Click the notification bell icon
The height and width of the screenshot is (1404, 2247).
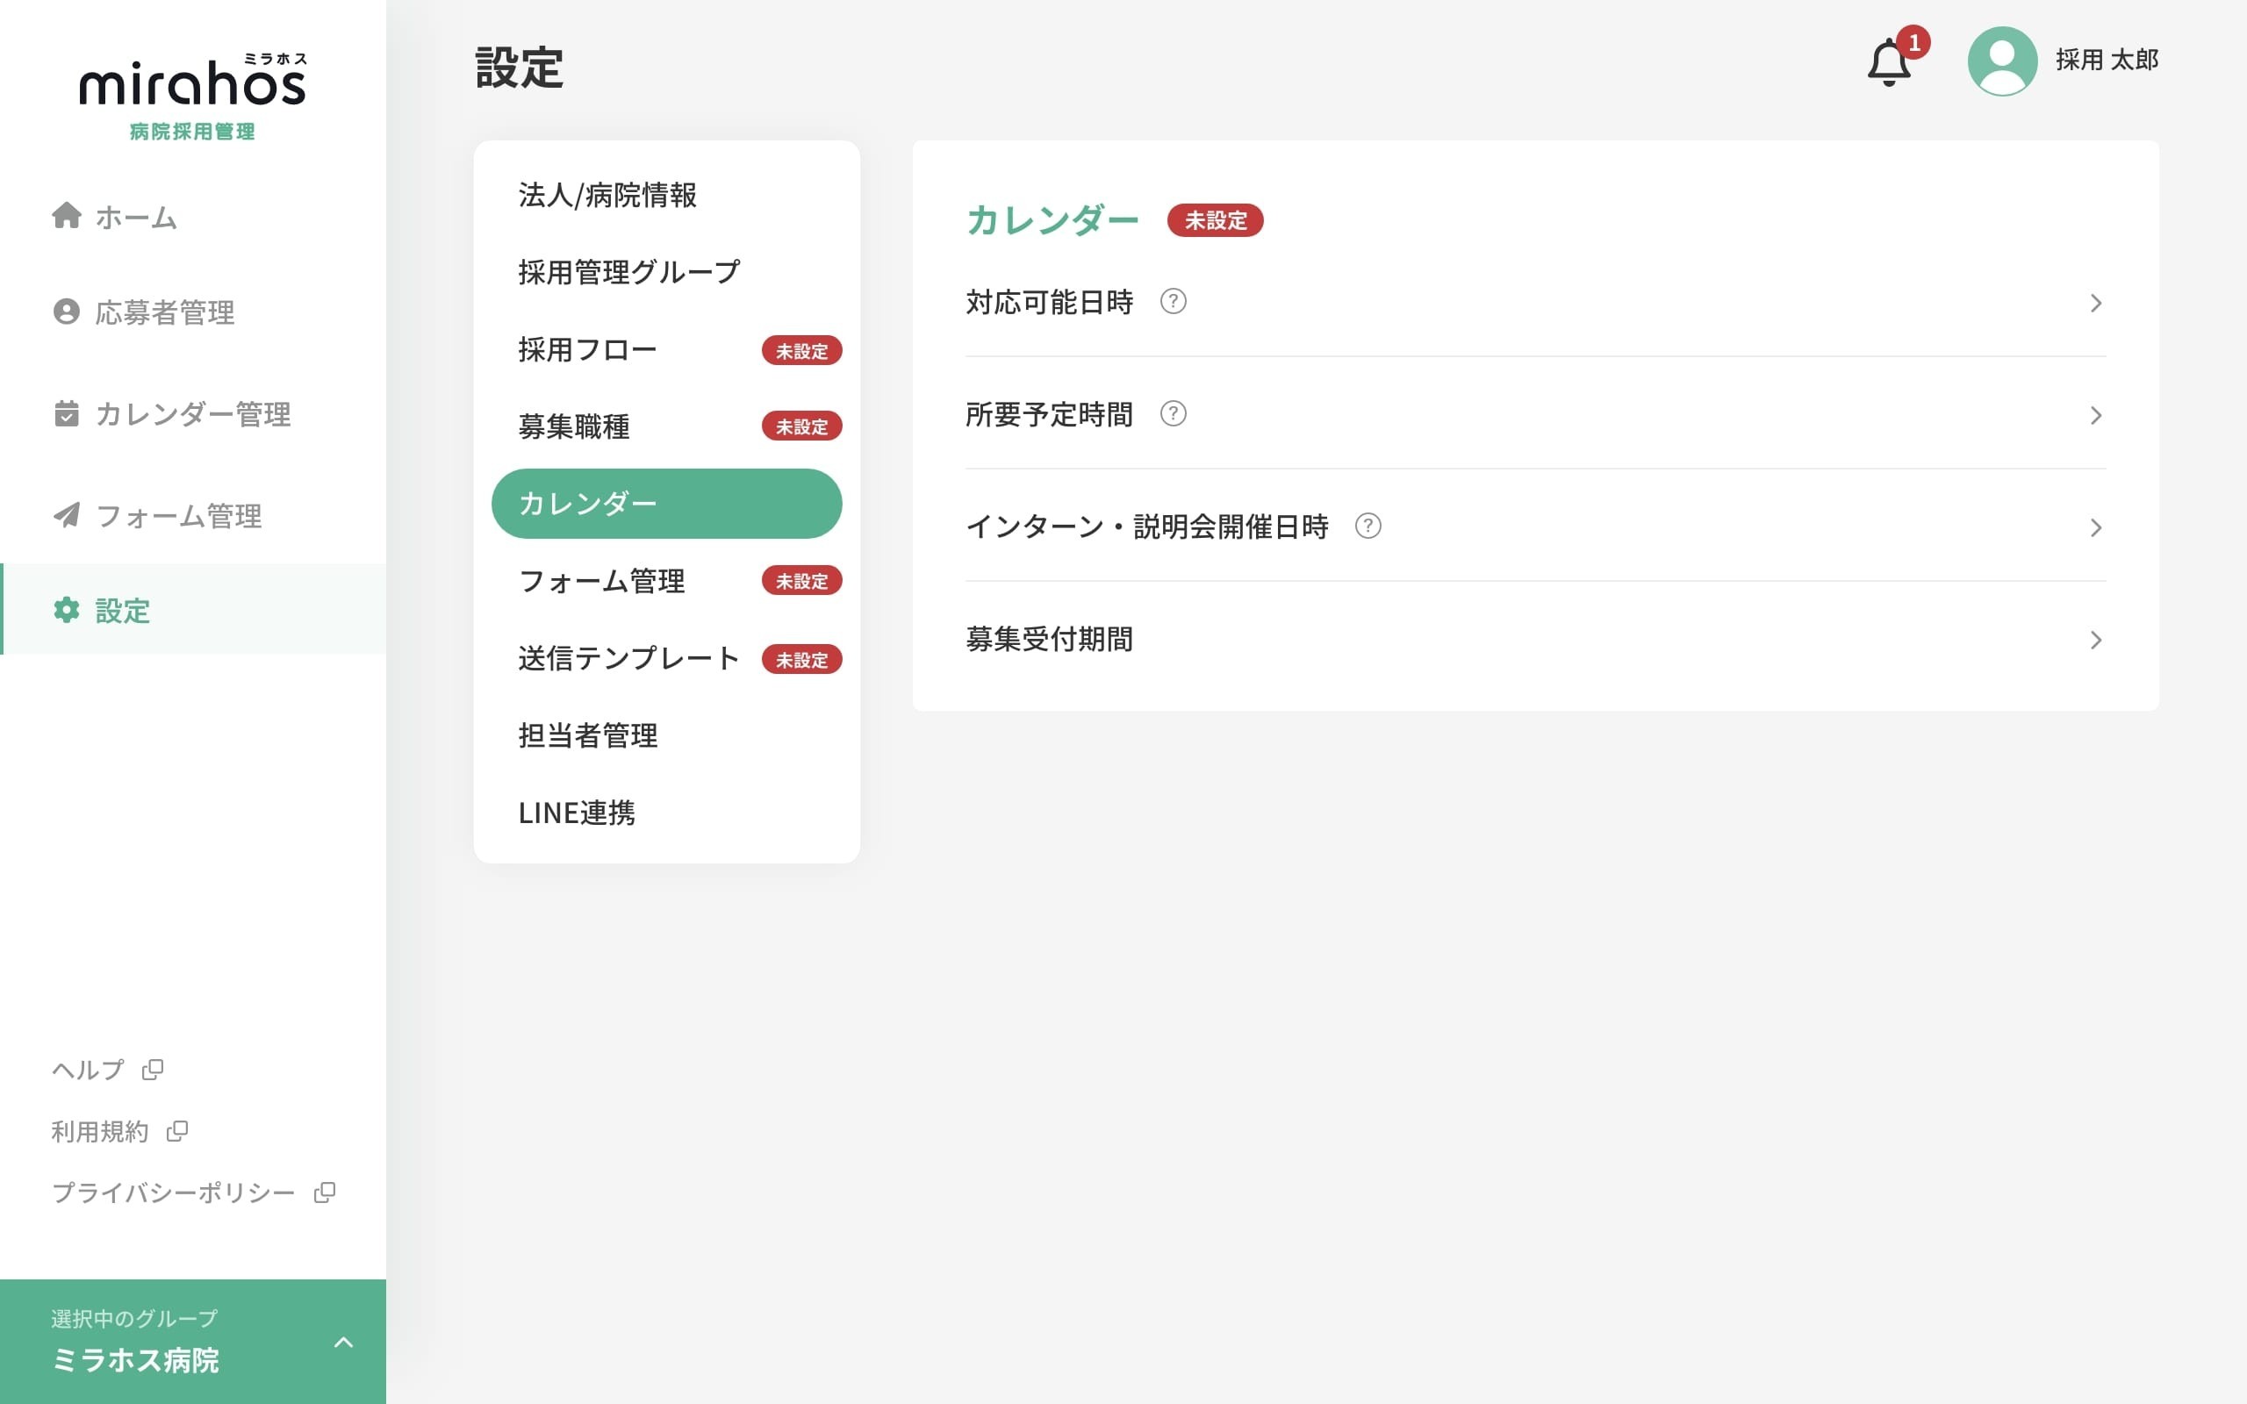[x=1889, y=63]
